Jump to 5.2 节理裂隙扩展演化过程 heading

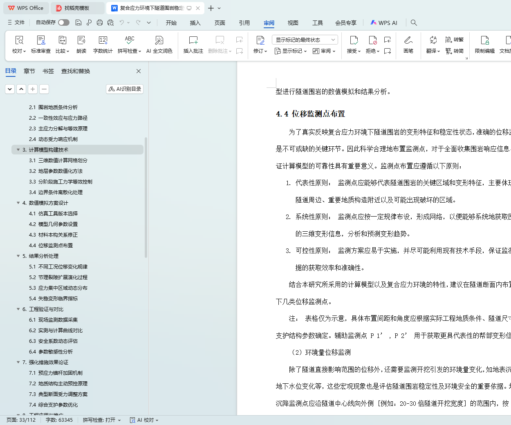pos(63,277)
